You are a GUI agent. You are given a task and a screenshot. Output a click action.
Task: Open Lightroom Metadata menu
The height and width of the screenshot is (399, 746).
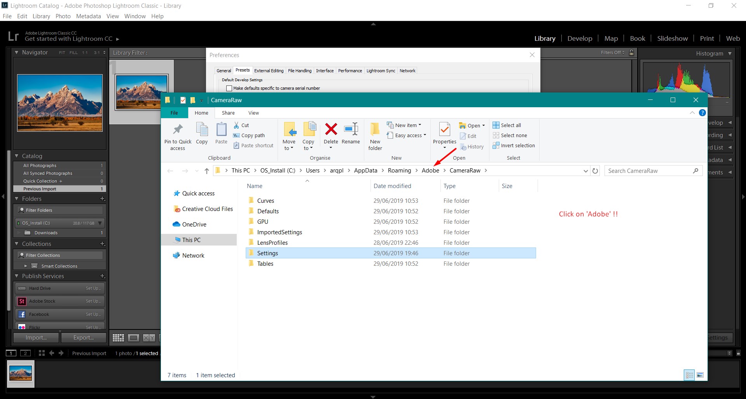pyautogui.click(x=88, y=16)
